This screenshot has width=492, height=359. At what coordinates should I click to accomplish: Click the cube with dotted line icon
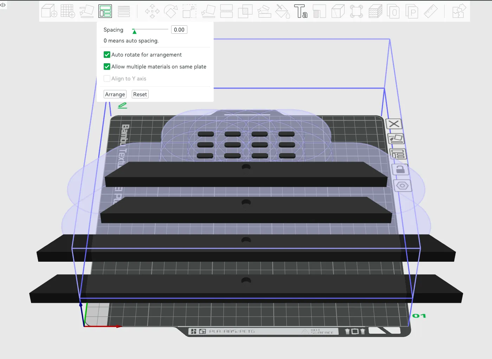(x=338, y=11)
